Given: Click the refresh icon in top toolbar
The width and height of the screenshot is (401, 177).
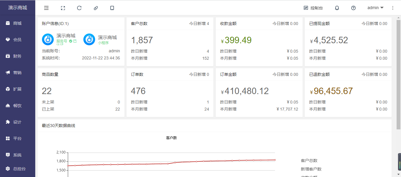Looking at the screenshot, I should (x=79, y=8).
